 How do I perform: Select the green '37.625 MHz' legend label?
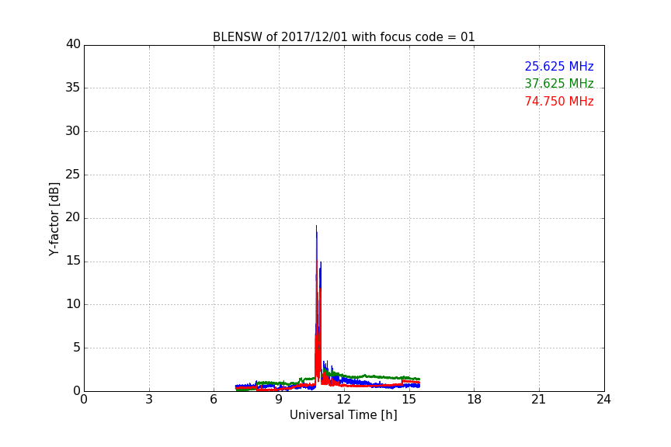(x=559, y=83)
